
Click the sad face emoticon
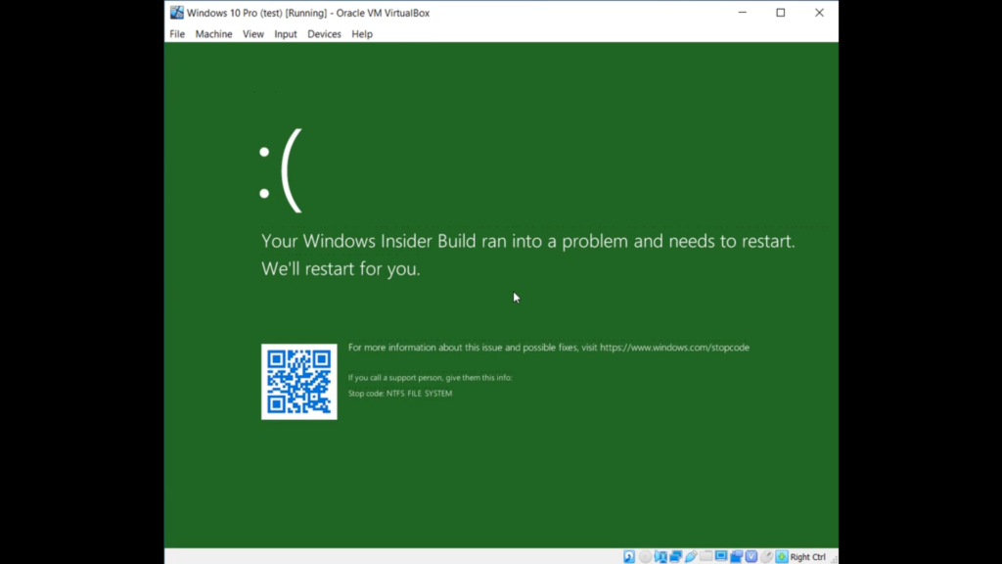(281, 170)
